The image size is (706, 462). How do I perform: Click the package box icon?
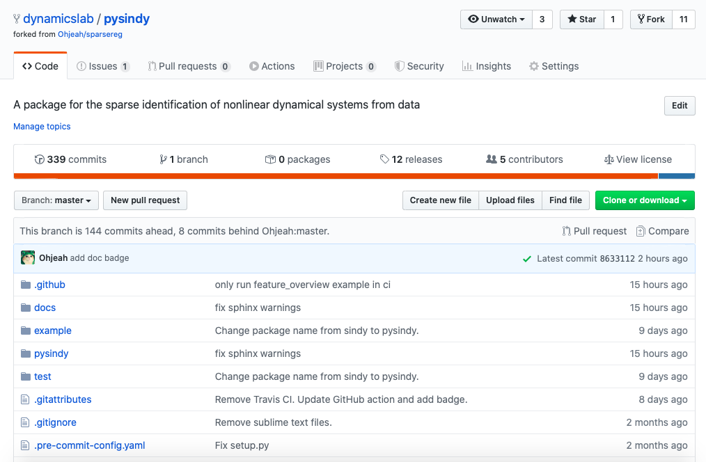pos(270,159)
